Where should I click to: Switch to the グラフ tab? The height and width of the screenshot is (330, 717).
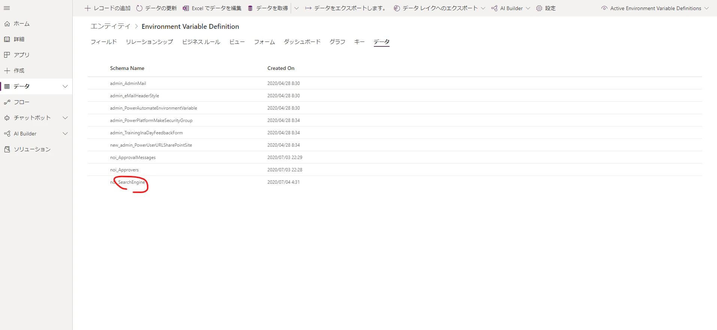point(338,42)
